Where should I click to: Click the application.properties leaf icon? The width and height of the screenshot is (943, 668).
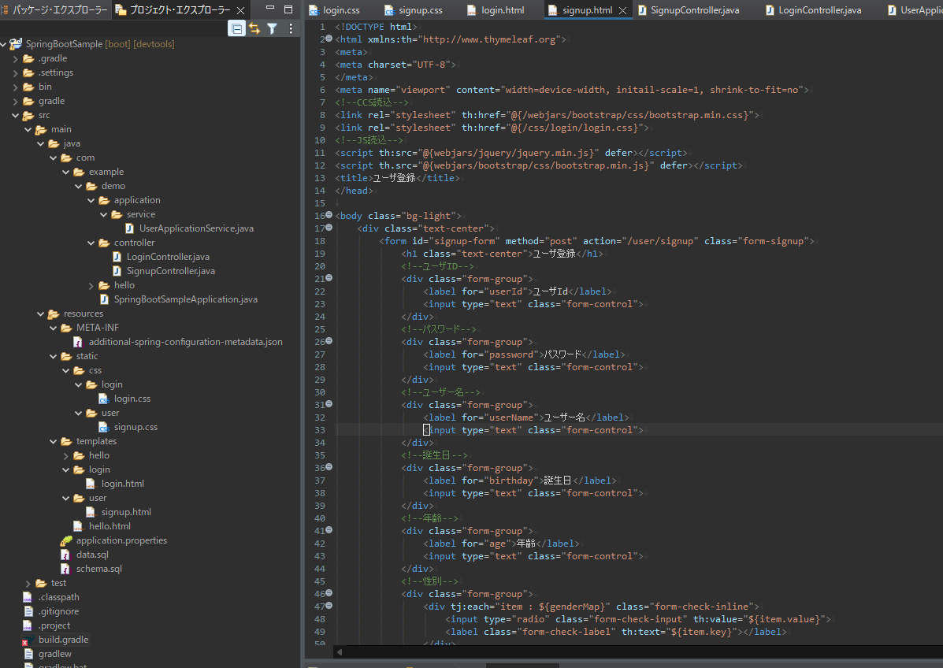click(x=66, y=540)
